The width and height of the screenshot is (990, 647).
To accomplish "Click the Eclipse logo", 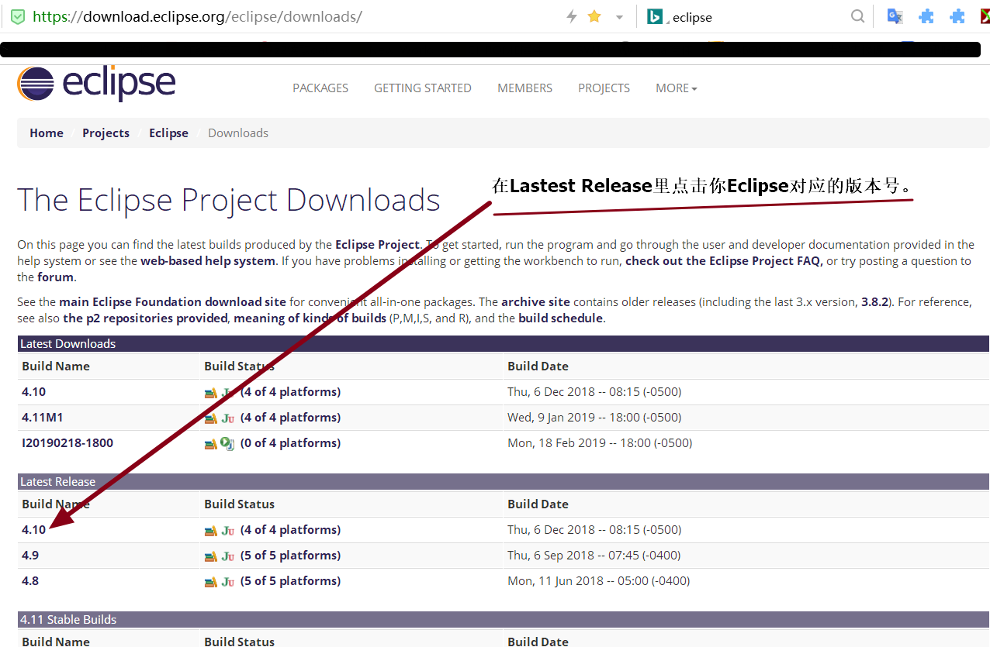I will [x=96, y=84].
